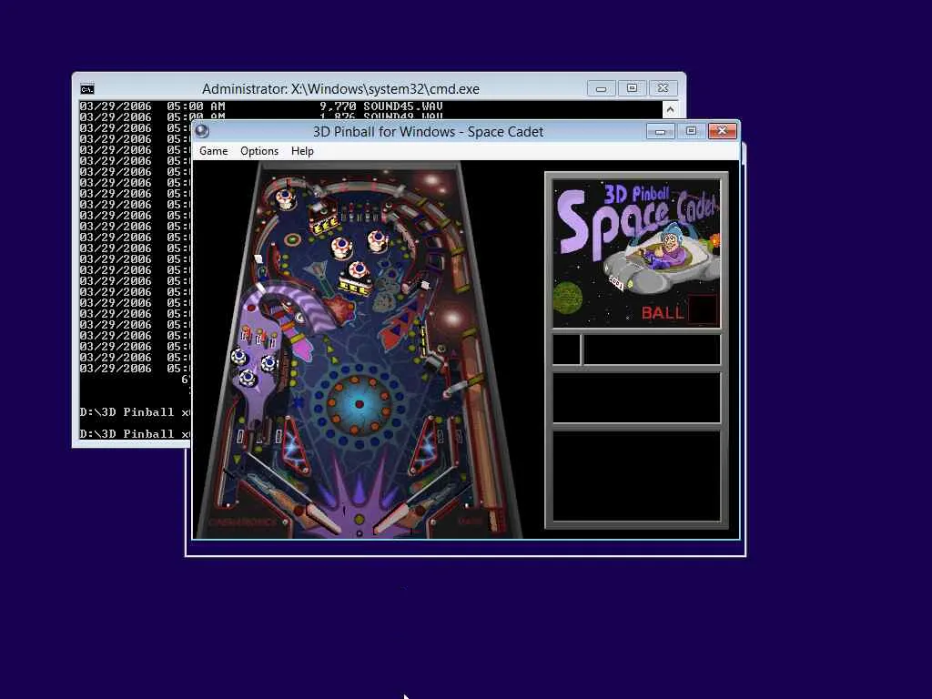Screen dimensions: 932x699
Task: Maximize the cmd.exe window
Action: tap(632, 88)
